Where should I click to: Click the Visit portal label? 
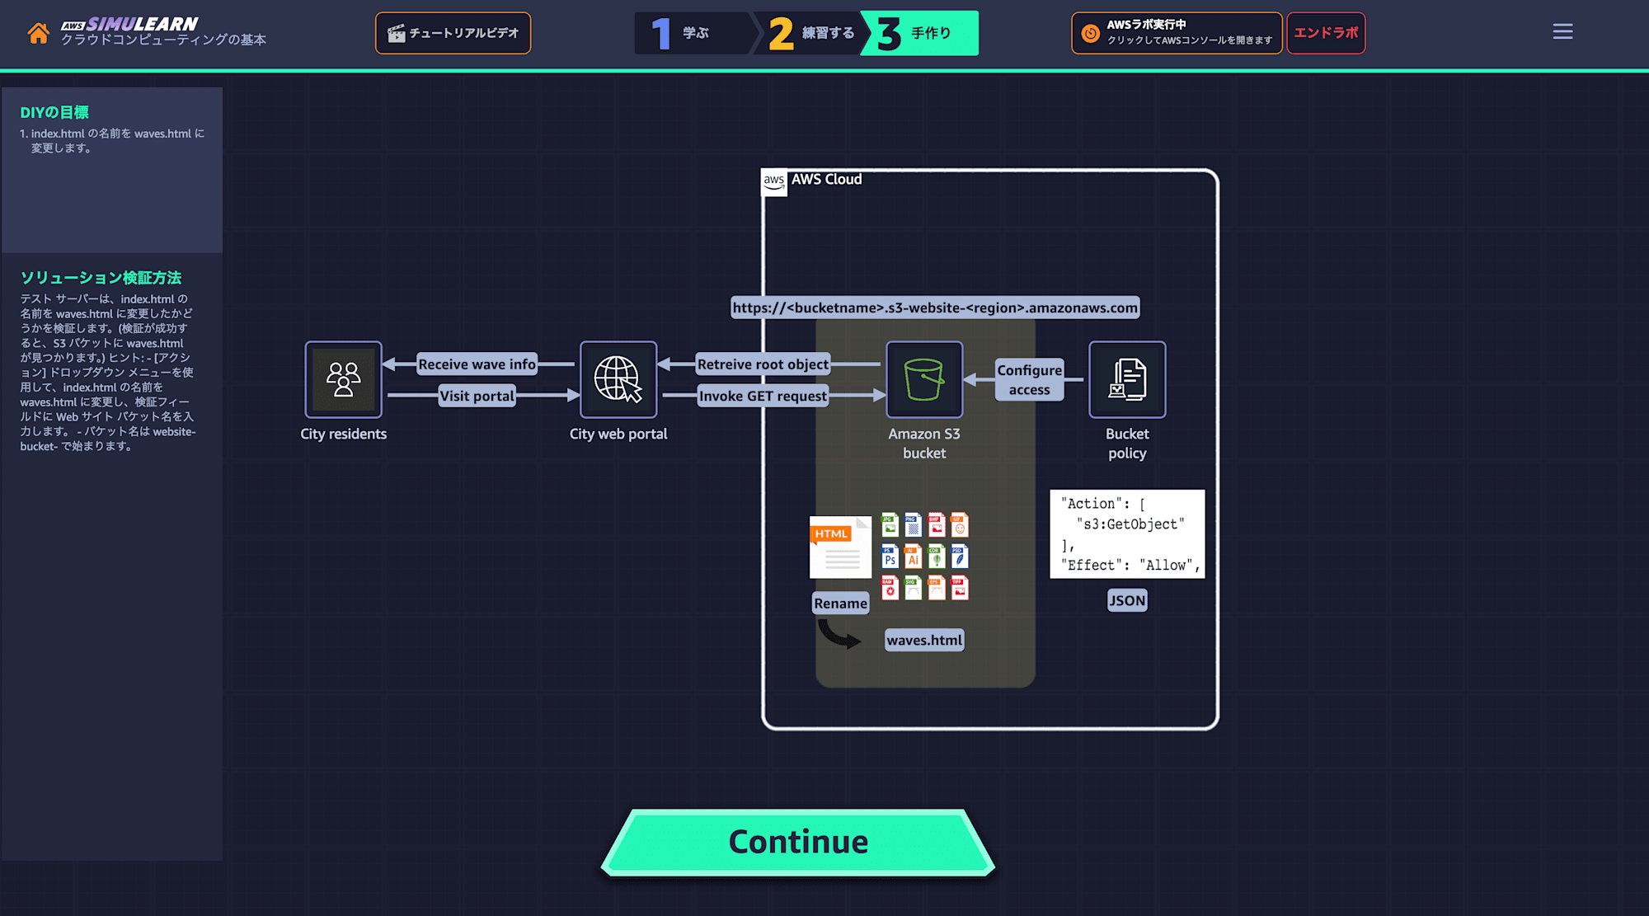point(477,396)
